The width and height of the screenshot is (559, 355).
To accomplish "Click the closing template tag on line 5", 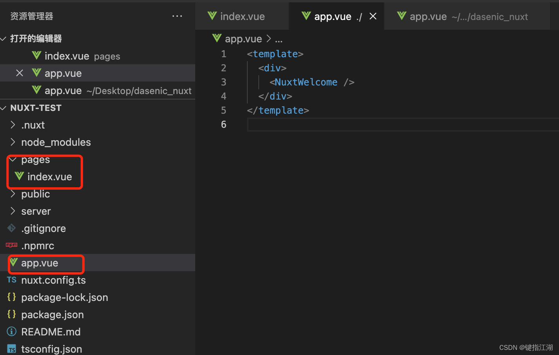I will (x=278, y=110).
